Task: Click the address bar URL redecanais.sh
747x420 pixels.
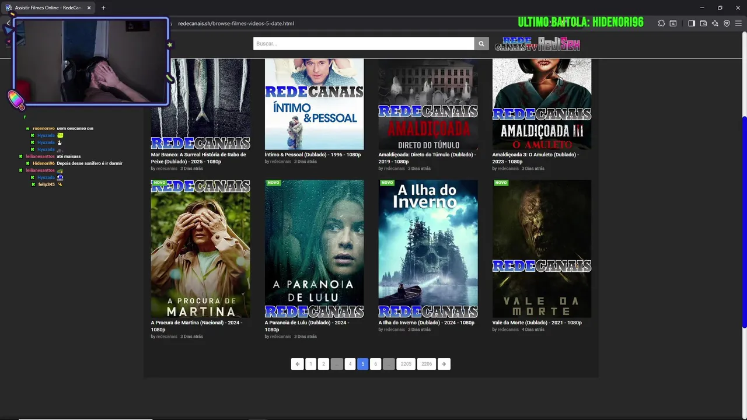Action: (x=236, y=23)
